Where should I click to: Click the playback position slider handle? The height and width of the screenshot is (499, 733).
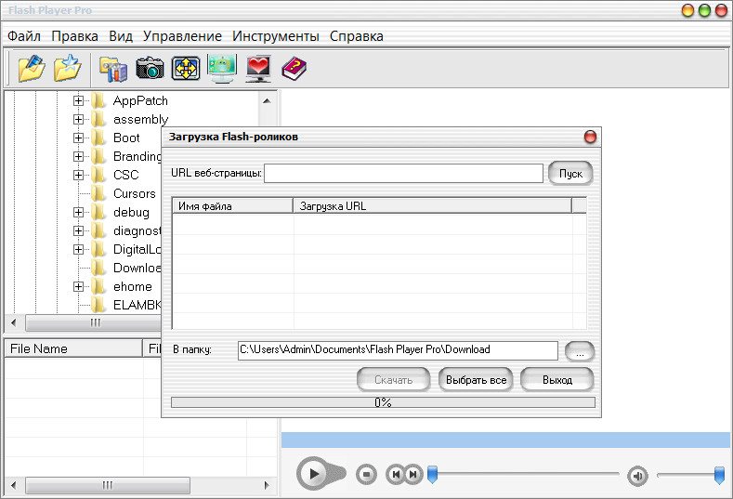click(432, 474)
